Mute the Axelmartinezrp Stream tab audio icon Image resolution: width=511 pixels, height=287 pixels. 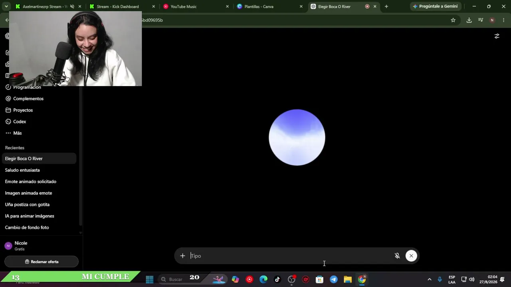pos(72,6)
